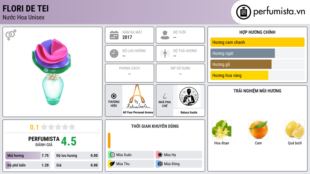
Task: Click the release year value 2017
Action: (127, 37)
